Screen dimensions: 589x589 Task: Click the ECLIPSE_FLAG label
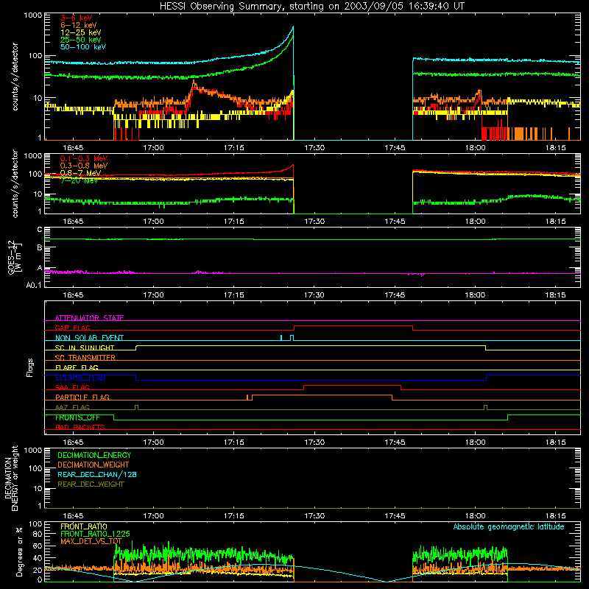pos(80,378)
